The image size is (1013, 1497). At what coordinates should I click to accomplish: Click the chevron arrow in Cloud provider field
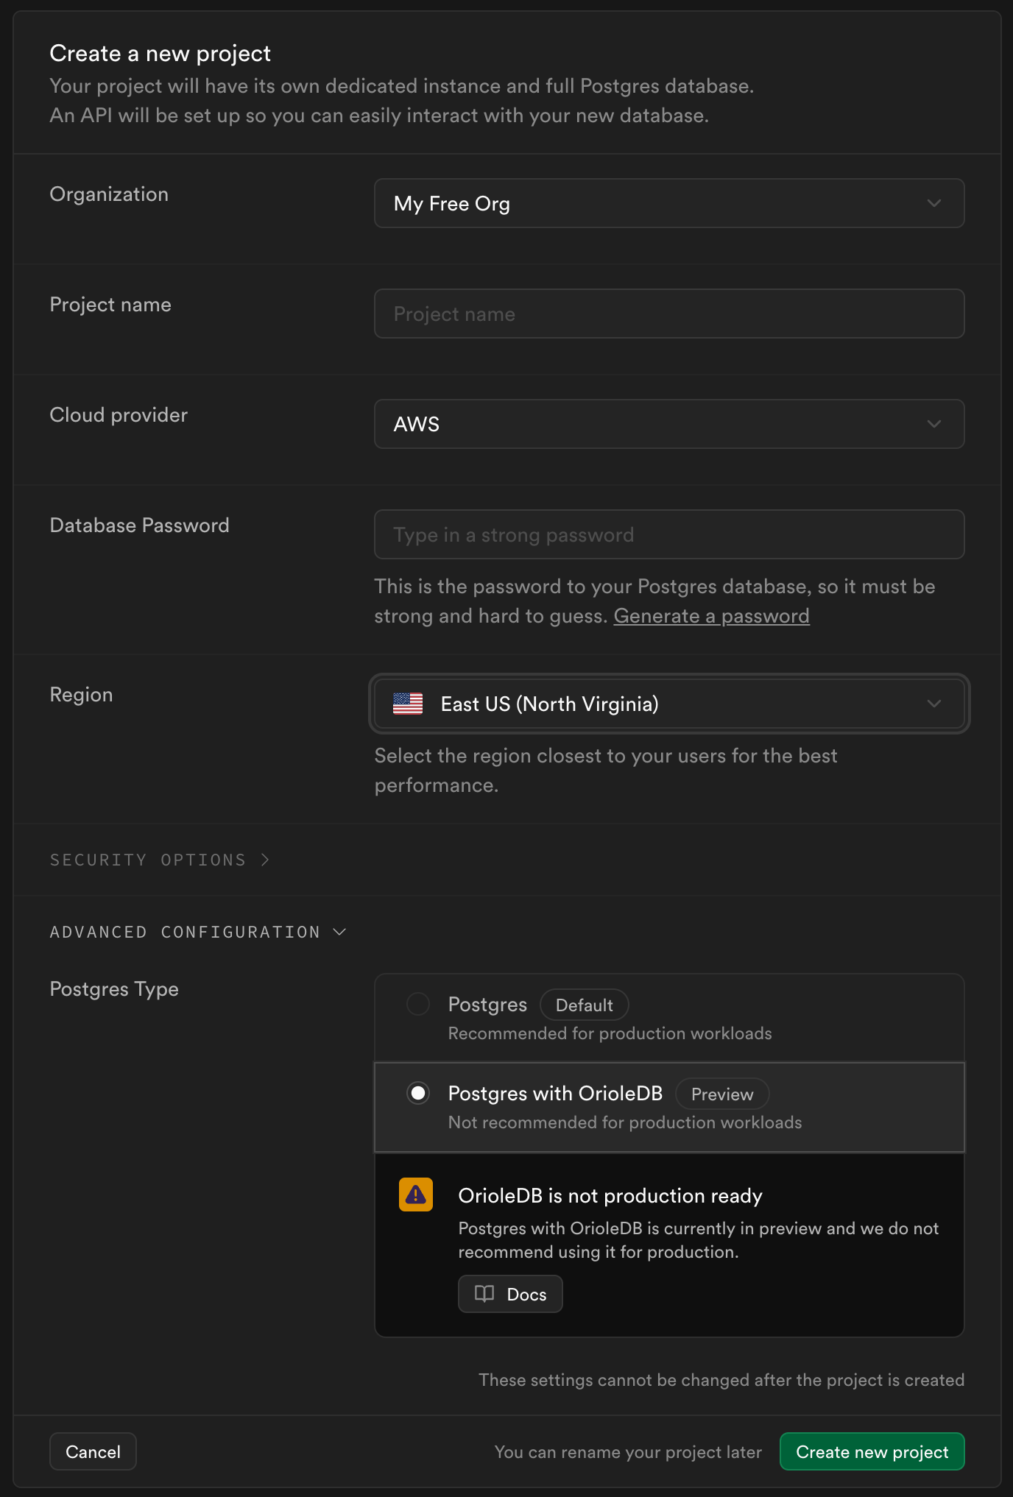[x=934, y=424]
